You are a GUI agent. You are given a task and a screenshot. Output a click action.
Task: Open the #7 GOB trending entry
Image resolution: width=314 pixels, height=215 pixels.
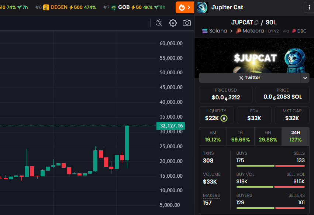coord(134,7)
